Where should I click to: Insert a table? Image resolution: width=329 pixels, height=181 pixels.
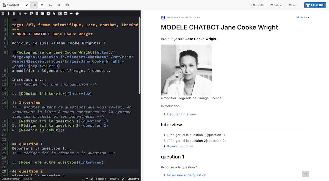65,14
